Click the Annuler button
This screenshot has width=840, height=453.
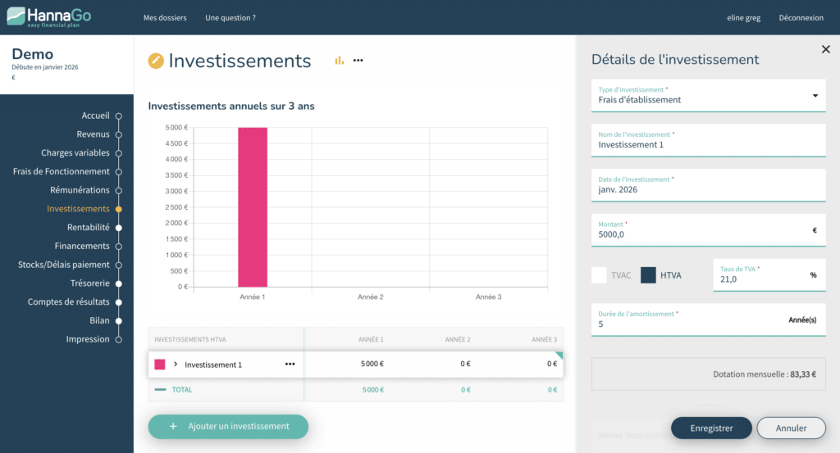coord(792,428)
